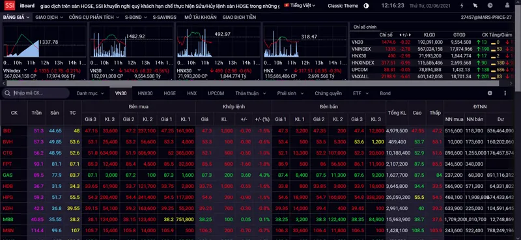Open the user account profile icon
This screenshot has width=521, height=240.
coord(507,6)
